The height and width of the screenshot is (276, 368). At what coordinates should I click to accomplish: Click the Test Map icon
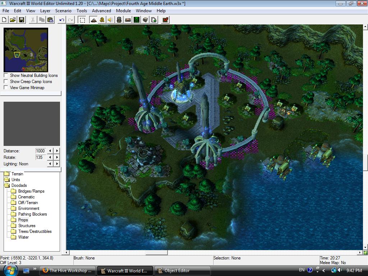tap(165, 20)
